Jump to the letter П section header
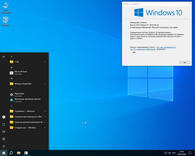This screenshot has height=156, width=195. pyautogui.click(x=11, y=89)
